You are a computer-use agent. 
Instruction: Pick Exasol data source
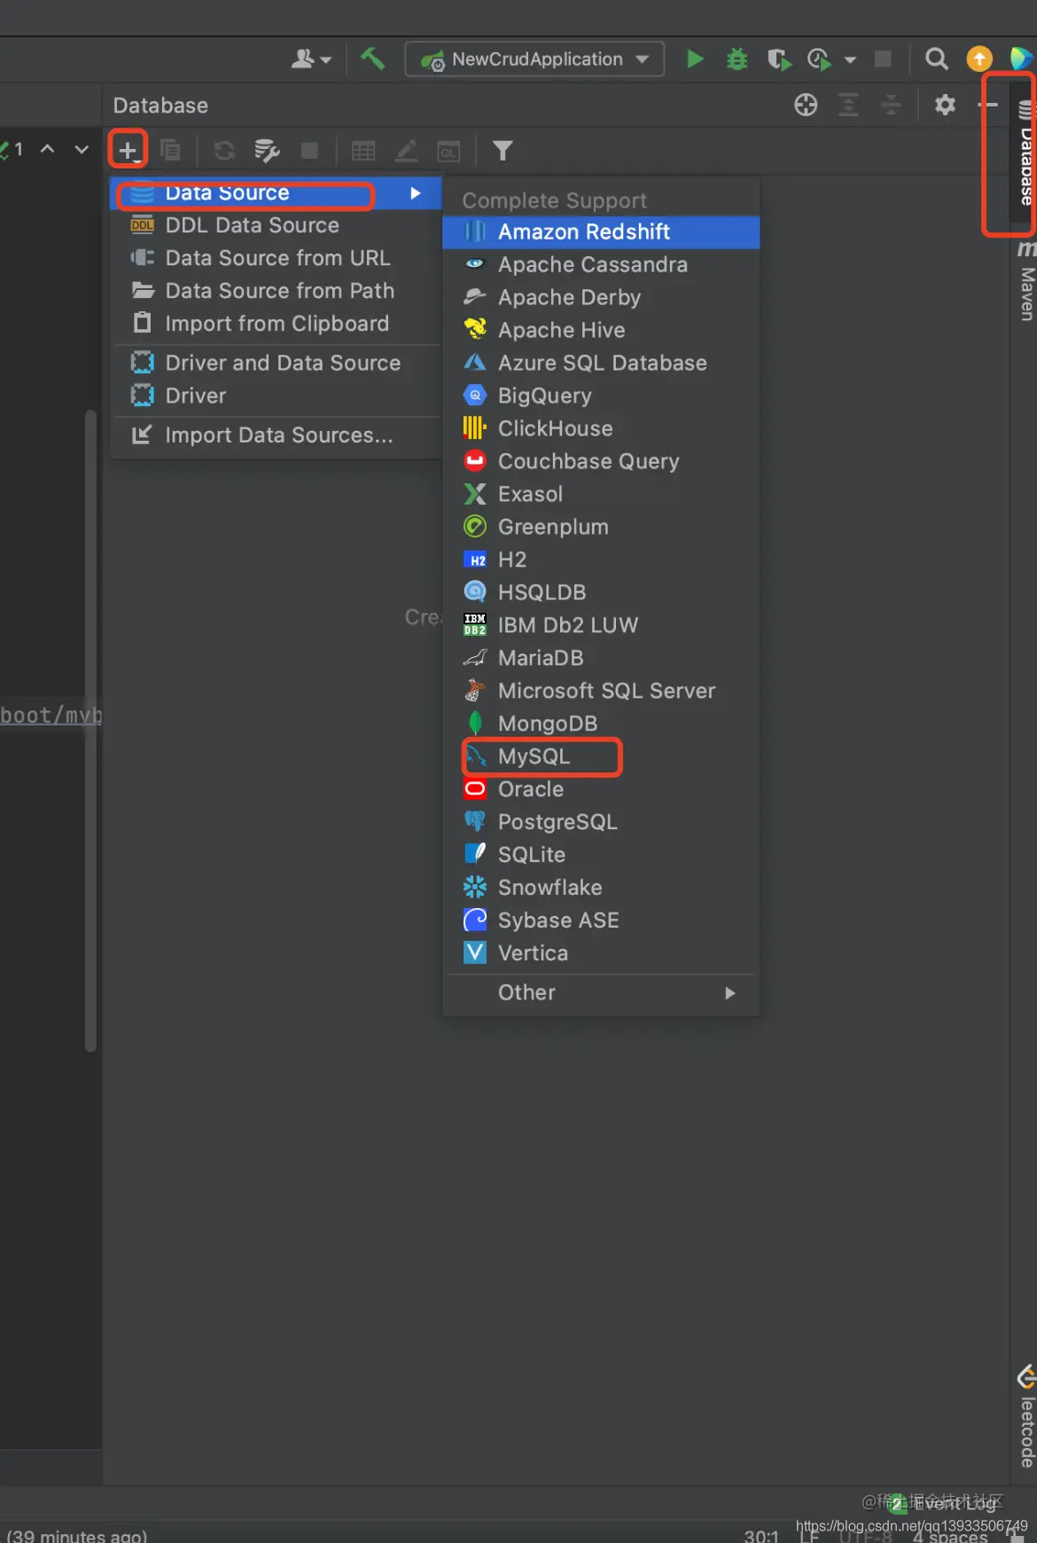pyautogui.click(x=601, y=495)
